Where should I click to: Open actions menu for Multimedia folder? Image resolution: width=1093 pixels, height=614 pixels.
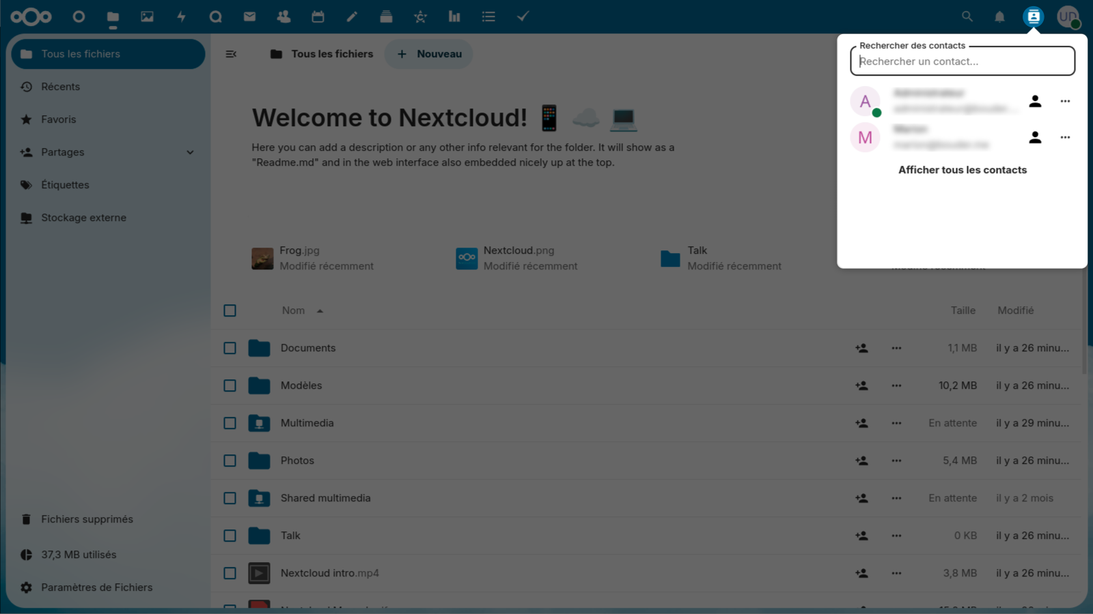coord(896,423)
